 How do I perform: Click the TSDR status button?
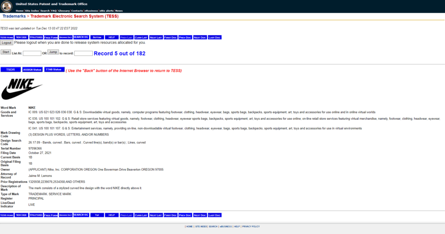tap(10, 69)
